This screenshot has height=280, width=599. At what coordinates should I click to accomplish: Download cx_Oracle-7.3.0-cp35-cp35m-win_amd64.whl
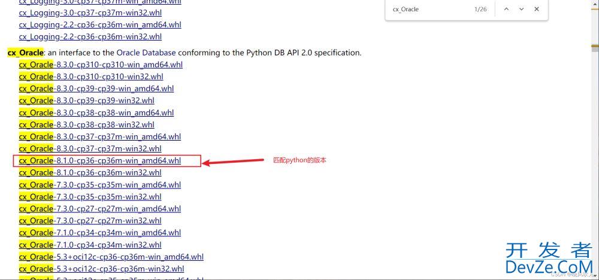pos(100,185)
